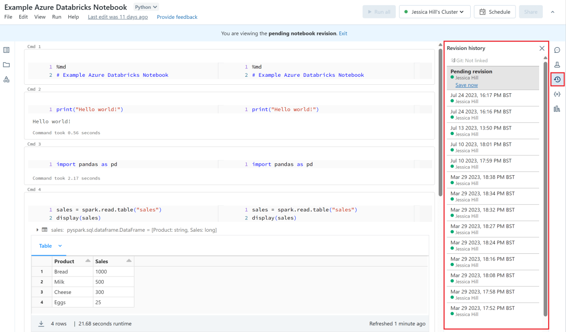
Task: Open the table of contents sidebar icon
Action: [7, 50]
